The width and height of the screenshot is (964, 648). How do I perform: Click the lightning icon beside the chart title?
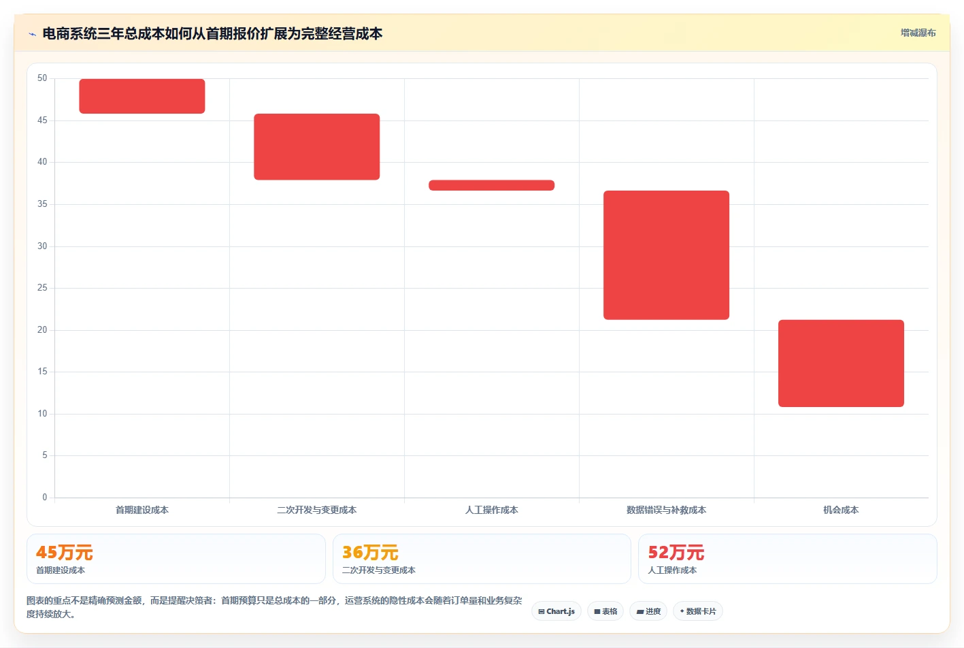point(32,34)
